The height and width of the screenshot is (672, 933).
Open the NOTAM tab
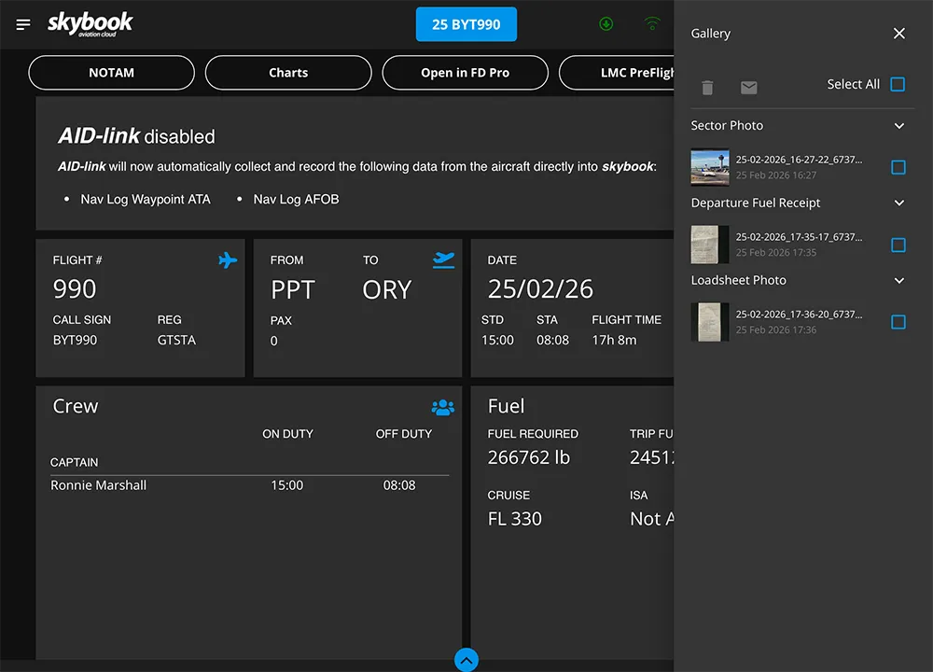[x=111, y=73]
